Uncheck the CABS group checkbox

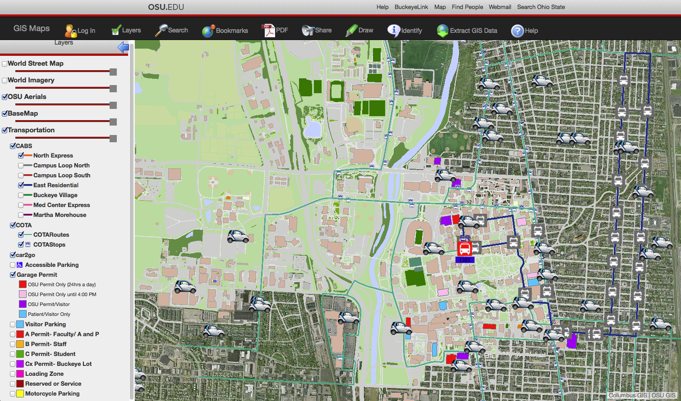tap(13, 146)
